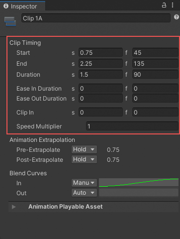Click the End frames field showing 135

tap(155, 64)
